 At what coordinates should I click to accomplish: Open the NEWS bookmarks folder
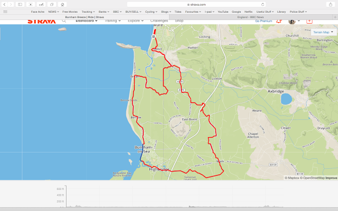(53, 12)
